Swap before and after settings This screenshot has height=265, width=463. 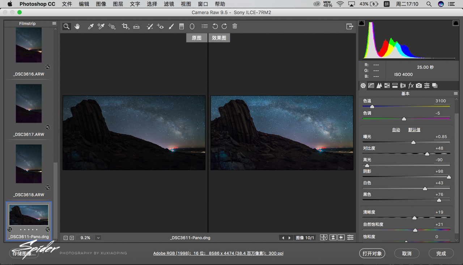[333, 238]
